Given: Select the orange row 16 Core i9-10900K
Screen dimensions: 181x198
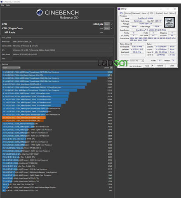Looking at the screenshot, I should tap(57, 118).
